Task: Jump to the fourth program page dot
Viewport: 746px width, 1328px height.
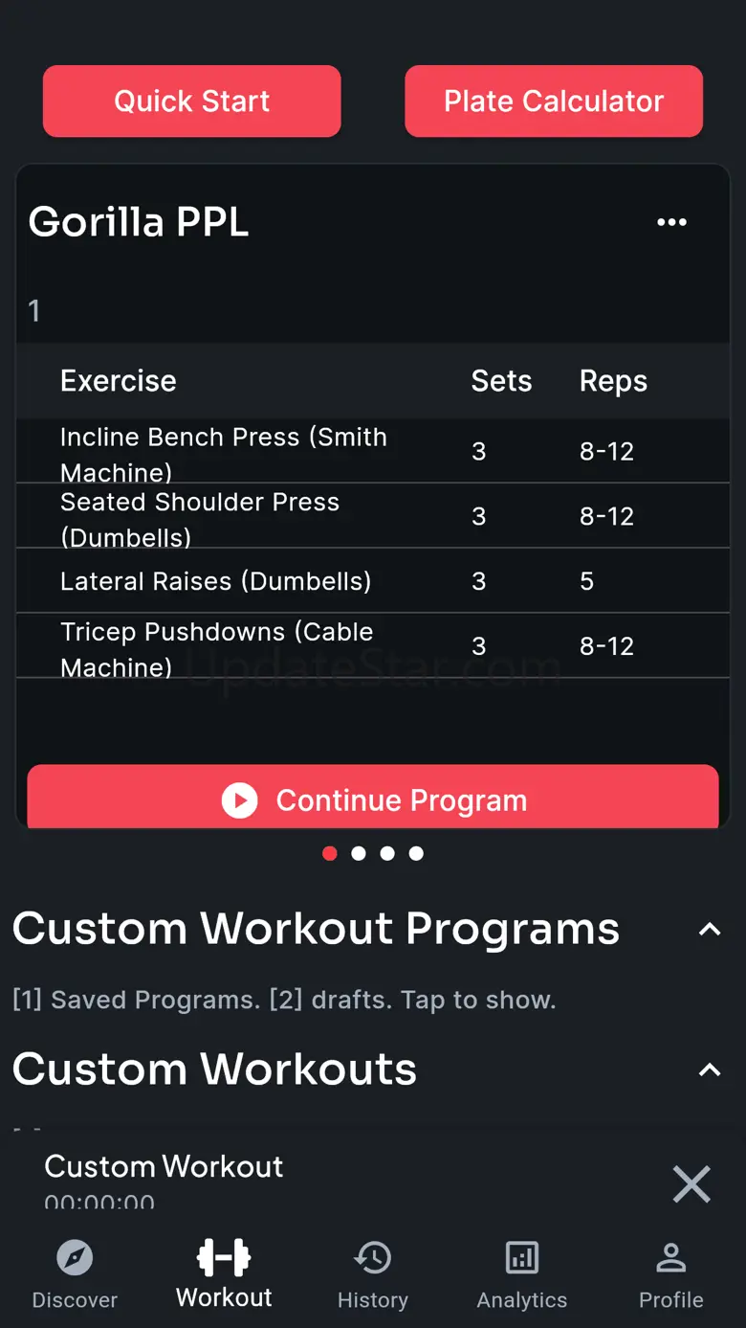Action: point(416,853)
